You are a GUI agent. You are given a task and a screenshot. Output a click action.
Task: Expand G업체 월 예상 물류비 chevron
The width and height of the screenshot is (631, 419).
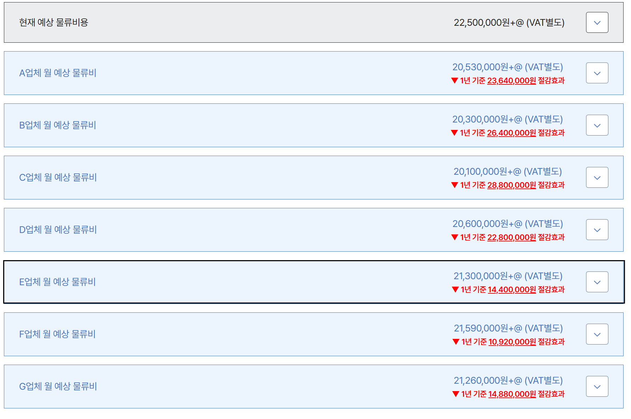tap(597, 387)
